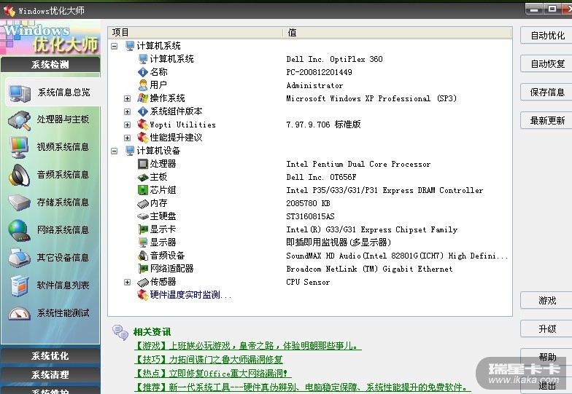
Task: Click the 值 column header
Action: point(398,33)
